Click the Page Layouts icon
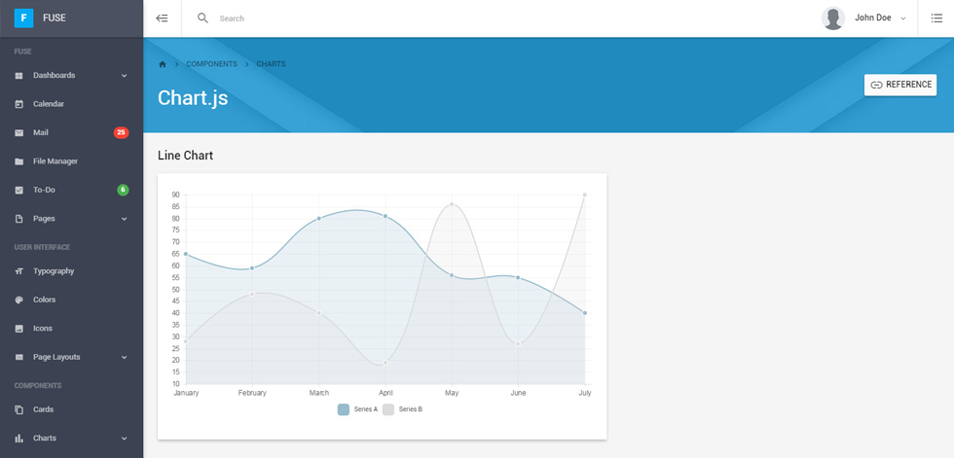 18,357
